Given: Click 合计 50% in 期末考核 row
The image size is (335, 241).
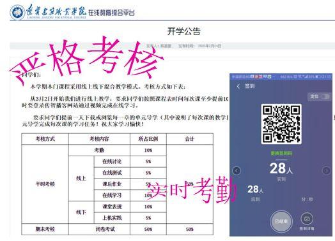Looking at the screenshot, I should pos(190,229).
